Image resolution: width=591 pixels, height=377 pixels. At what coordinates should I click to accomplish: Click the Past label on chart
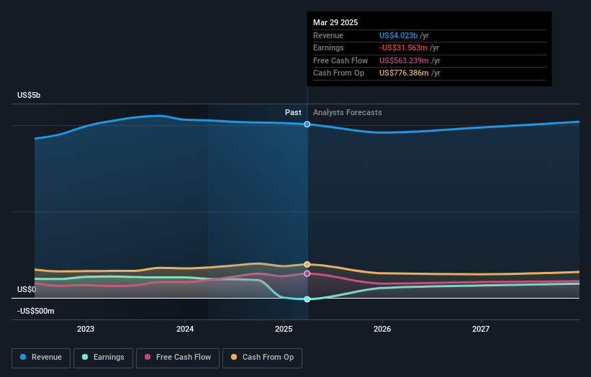tap(293, 112)
